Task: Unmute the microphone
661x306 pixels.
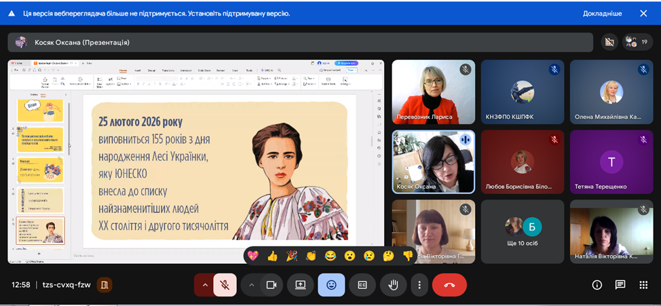Action: (225, 285)
